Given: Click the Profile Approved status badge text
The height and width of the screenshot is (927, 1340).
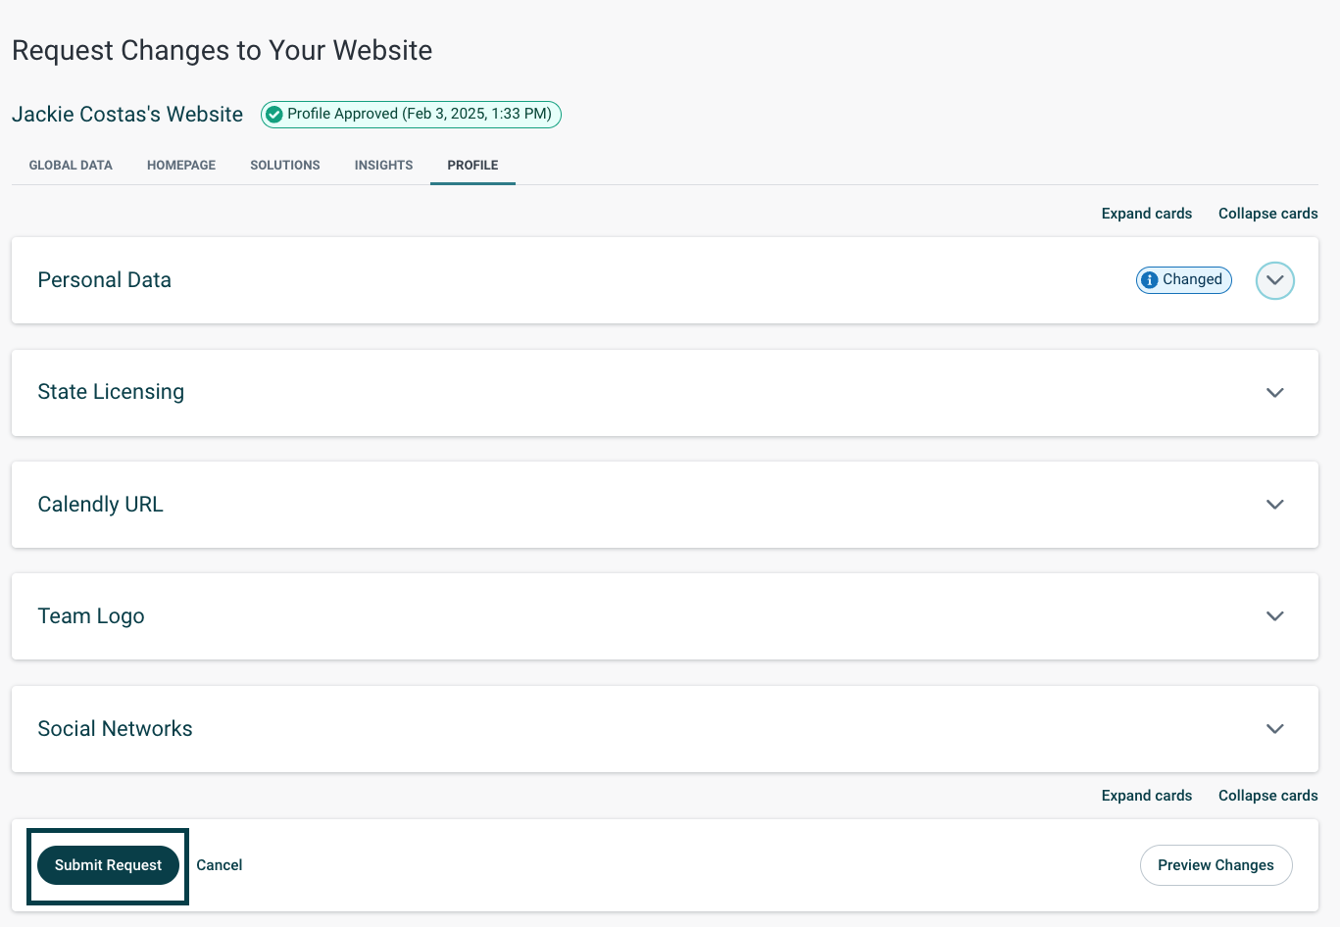Looking at the screenshot, I should click(420, 114).
